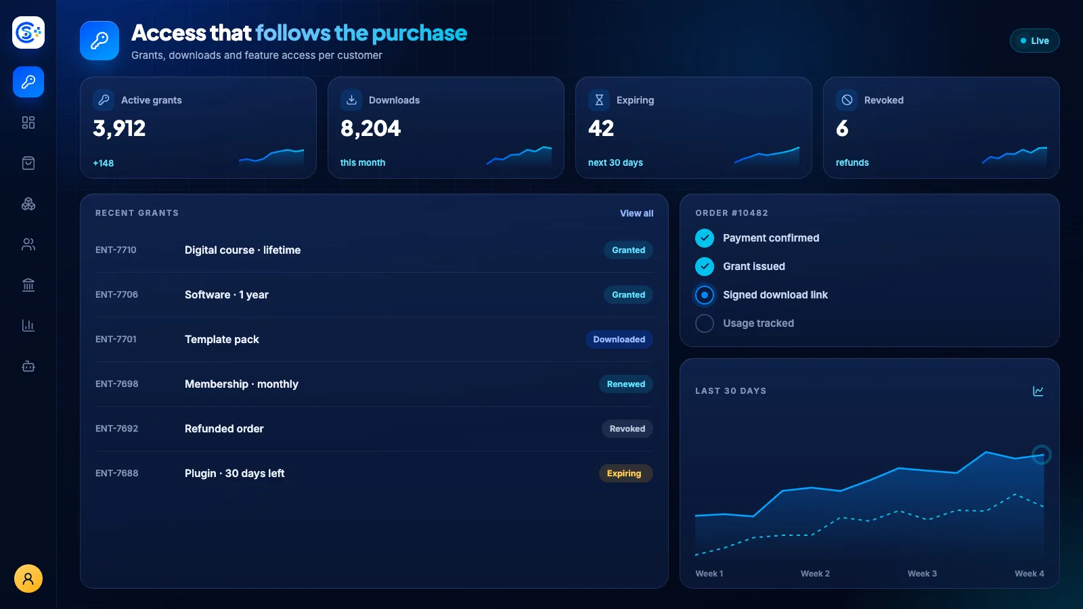
Task: Select the Signed download link radio step
Action: [705, 295]
